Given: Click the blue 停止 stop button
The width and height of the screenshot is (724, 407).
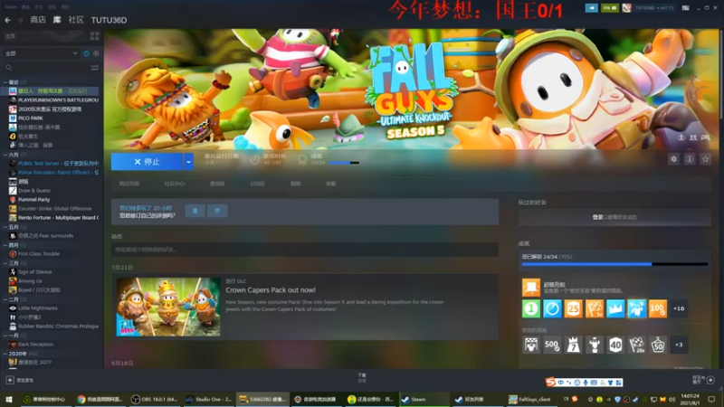Looking at the screenshot, I should [147, 162].
